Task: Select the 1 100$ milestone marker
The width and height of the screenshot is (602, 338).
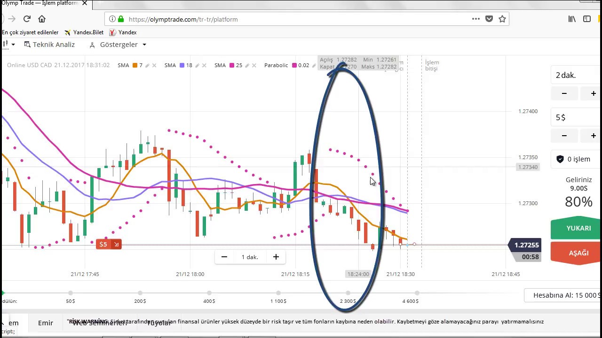Action: click(278, 293)
